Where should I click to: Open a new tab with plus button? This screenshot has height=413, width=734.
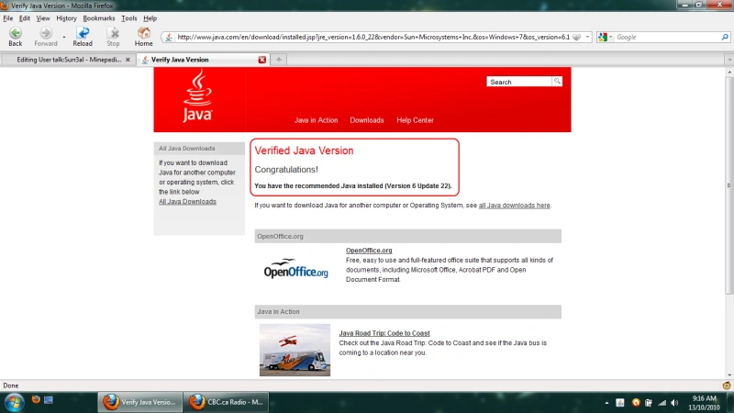(x=279, y=60)
